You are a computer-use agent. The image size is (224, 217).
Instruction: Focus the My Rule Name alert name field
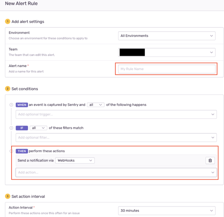[x=167, y=69]
